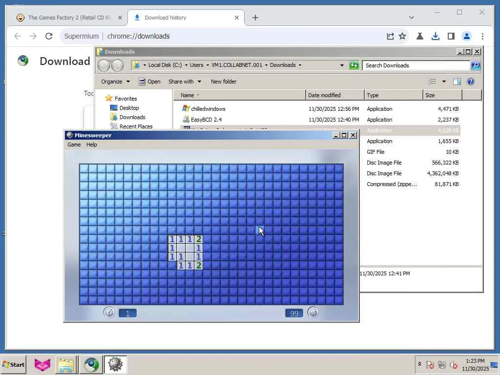The height and width of the screenshot is (375, 500).
Task: Open the pink cat taskbar icon
Action: pyautogui.click(x=42, y=364)
